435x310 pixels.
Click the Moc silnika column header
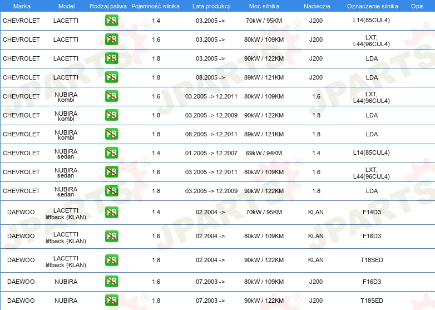pos(264,6)
